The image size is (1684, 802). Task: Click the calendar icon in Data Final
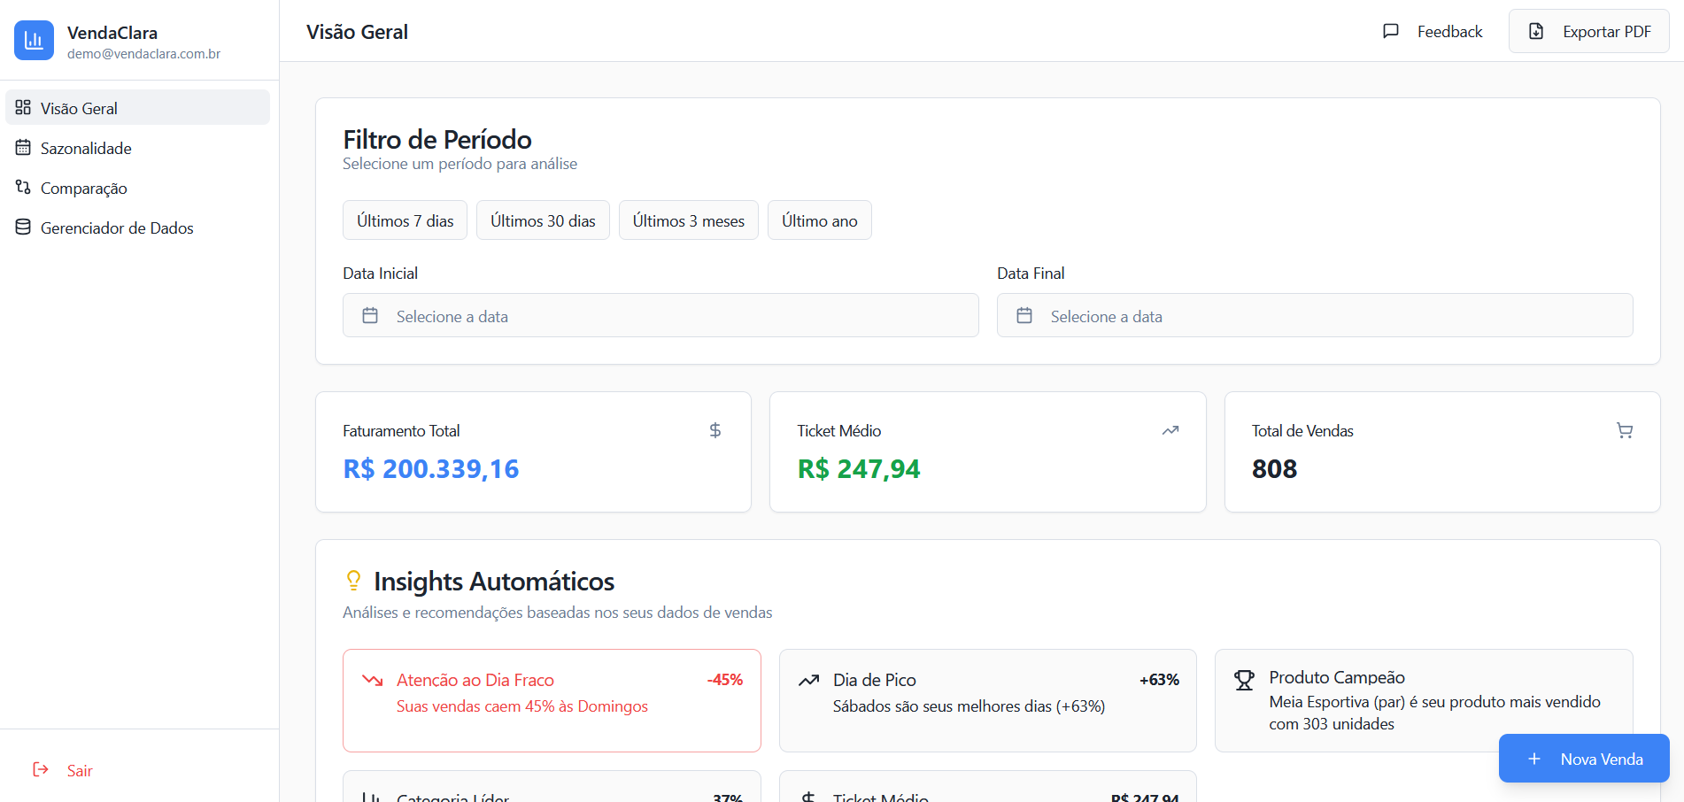click(x=1024, y=315)
